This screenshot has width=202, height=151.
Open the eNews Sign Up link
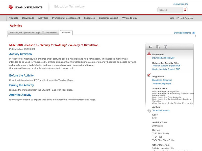coord(181,4)
